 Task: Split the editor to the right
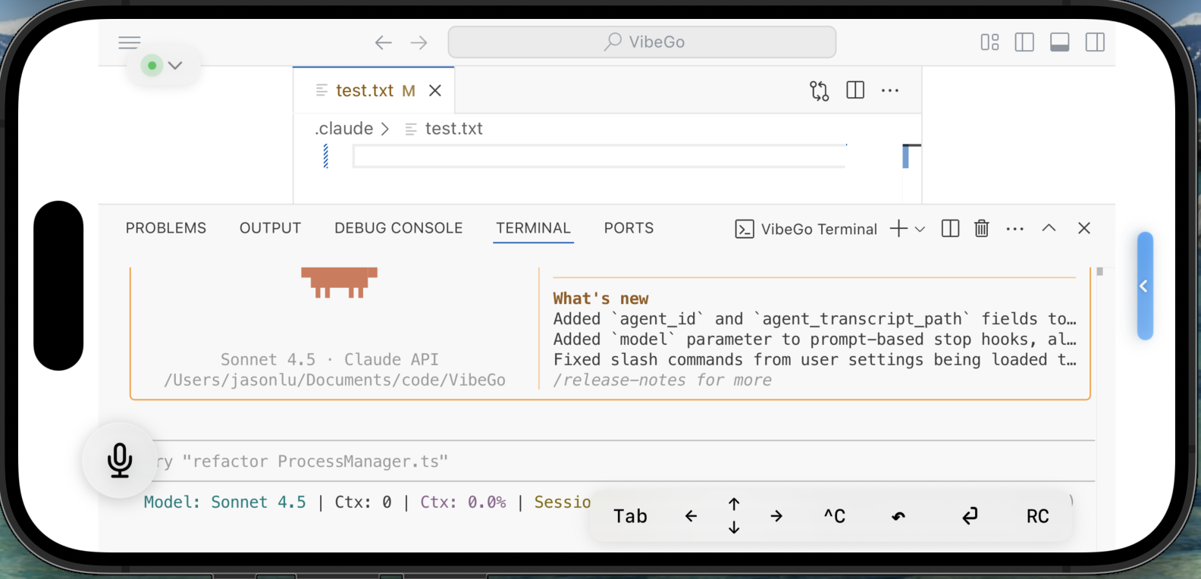[855, 90]
